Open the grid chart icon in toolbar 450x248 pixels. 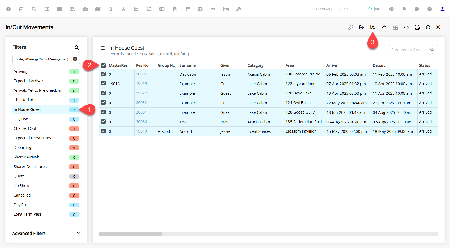pos(60,9)
